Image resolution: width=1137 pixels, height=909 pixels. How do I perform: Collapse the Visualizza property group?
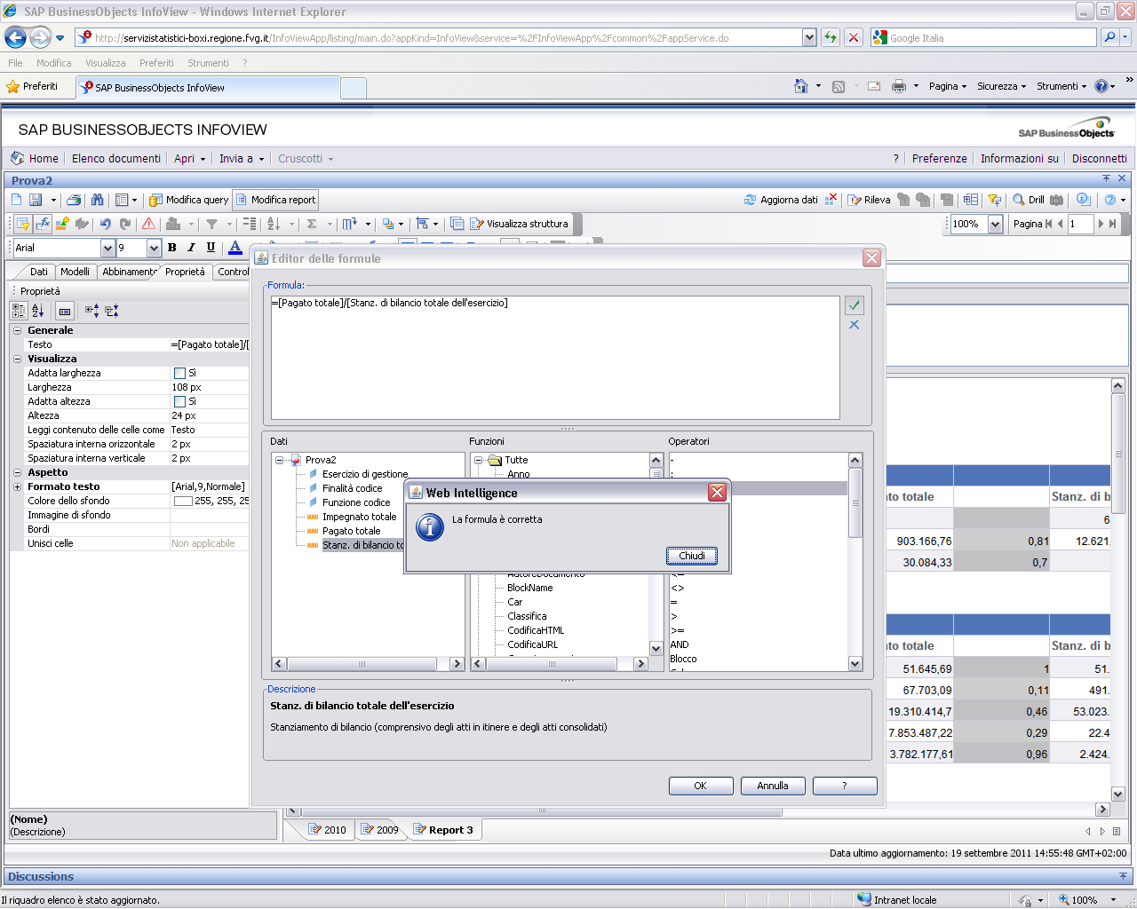coord(17,359)
